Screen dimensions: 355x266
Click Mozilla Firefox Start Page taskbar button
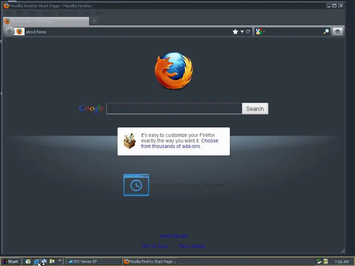click(x=150, y=261)
